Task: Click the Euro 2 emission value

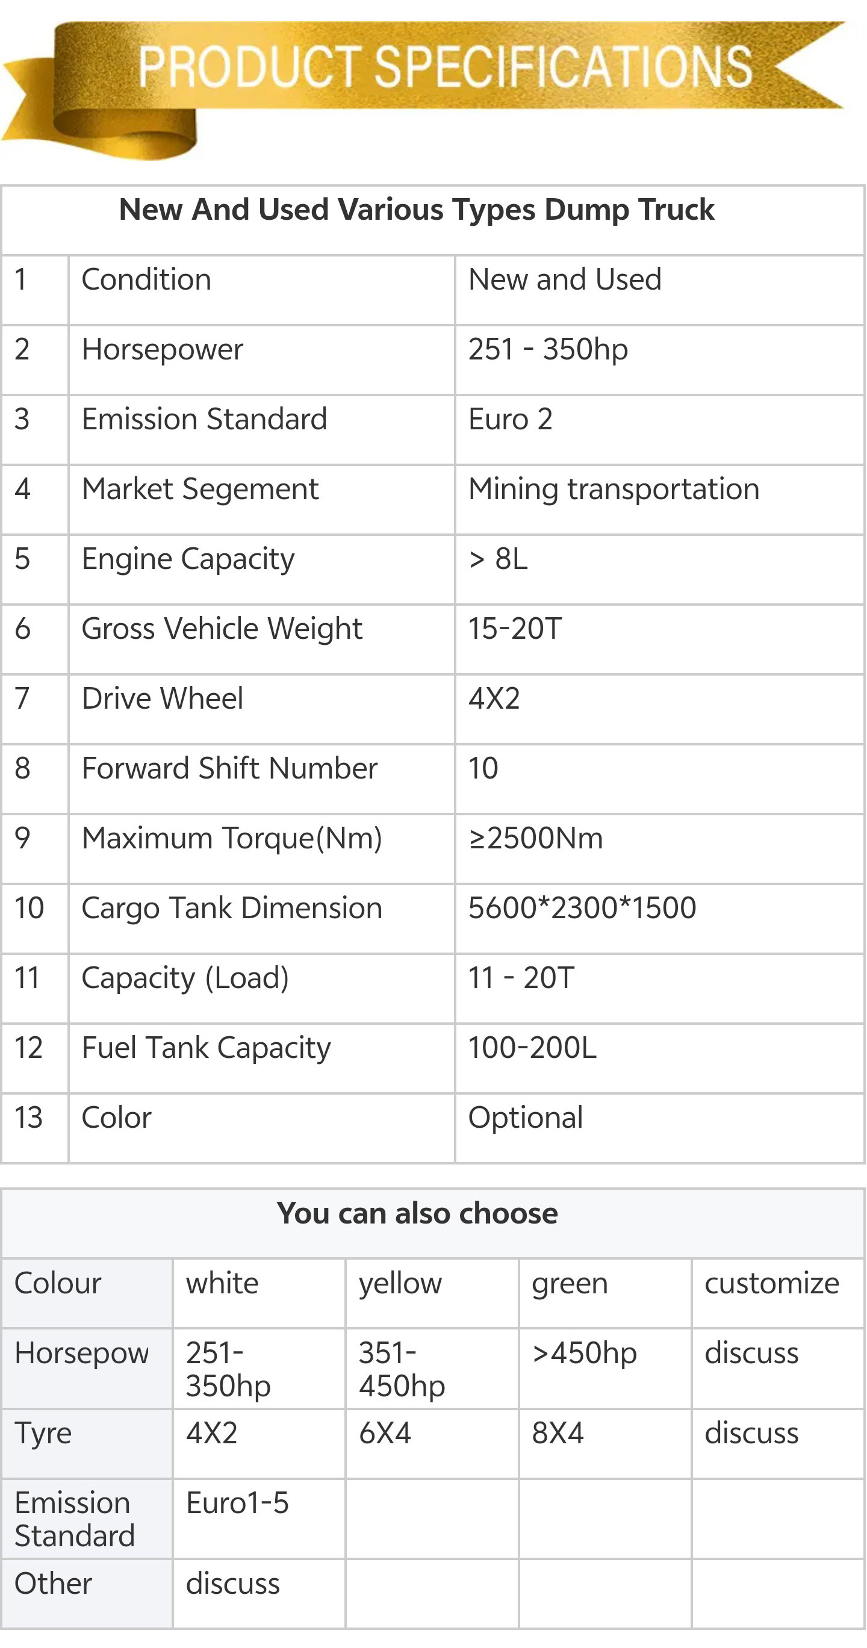Action: [x=511, y=419]
